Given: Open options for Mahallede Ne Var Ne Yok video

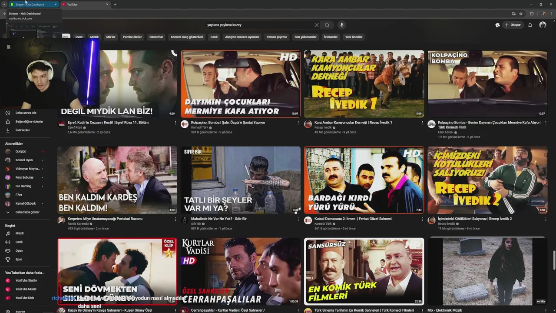Looking at the screenshot, I should tap(299, 219).
